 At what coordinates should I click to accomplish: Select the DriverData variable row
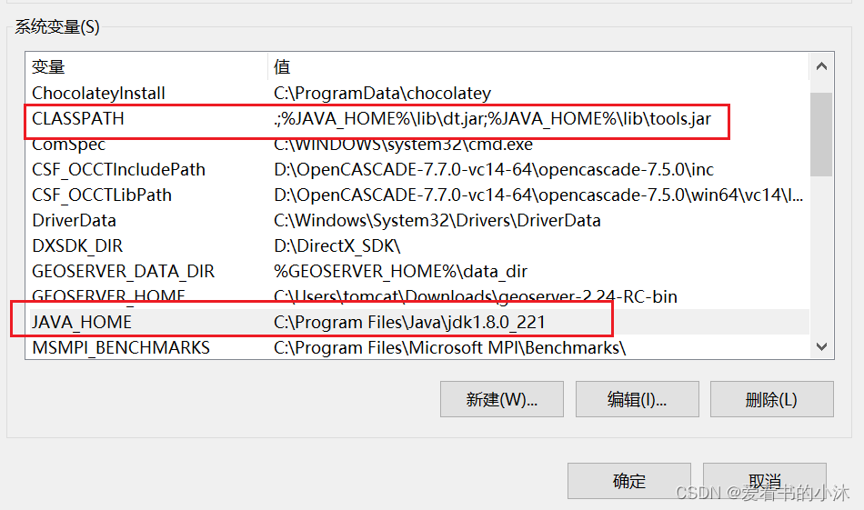point(417,220)
